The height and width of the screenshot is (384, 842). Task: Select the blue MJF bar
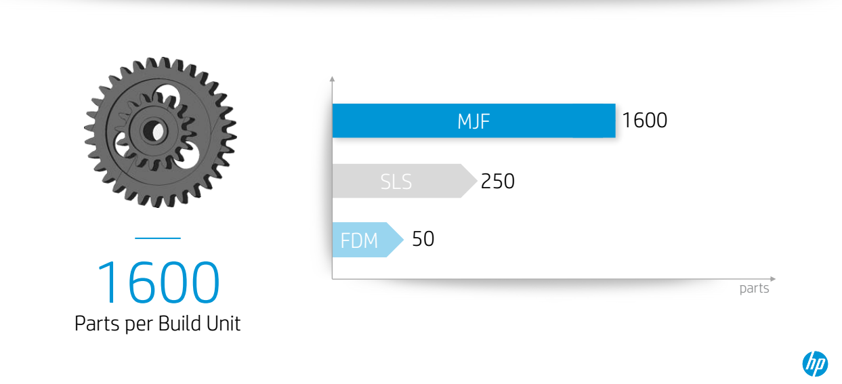[473, 121]
